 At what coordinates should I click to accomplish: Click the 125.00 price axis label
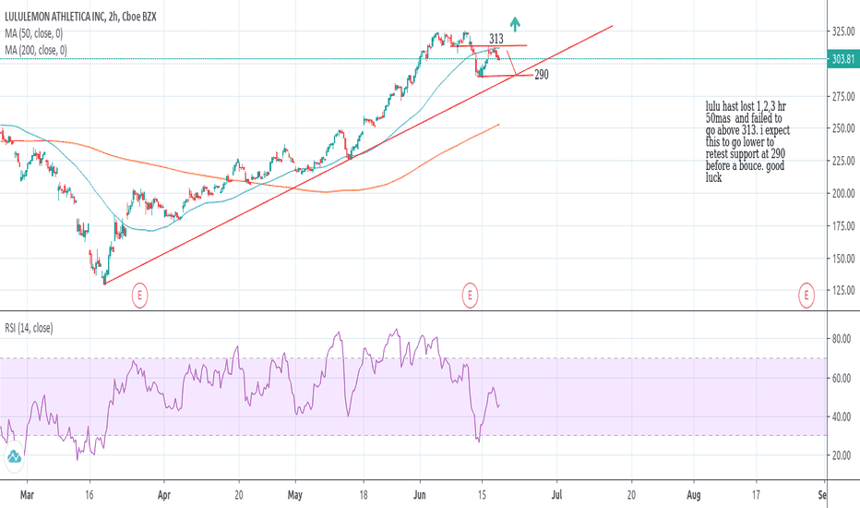pyautogui.click(x=843, y=290)
